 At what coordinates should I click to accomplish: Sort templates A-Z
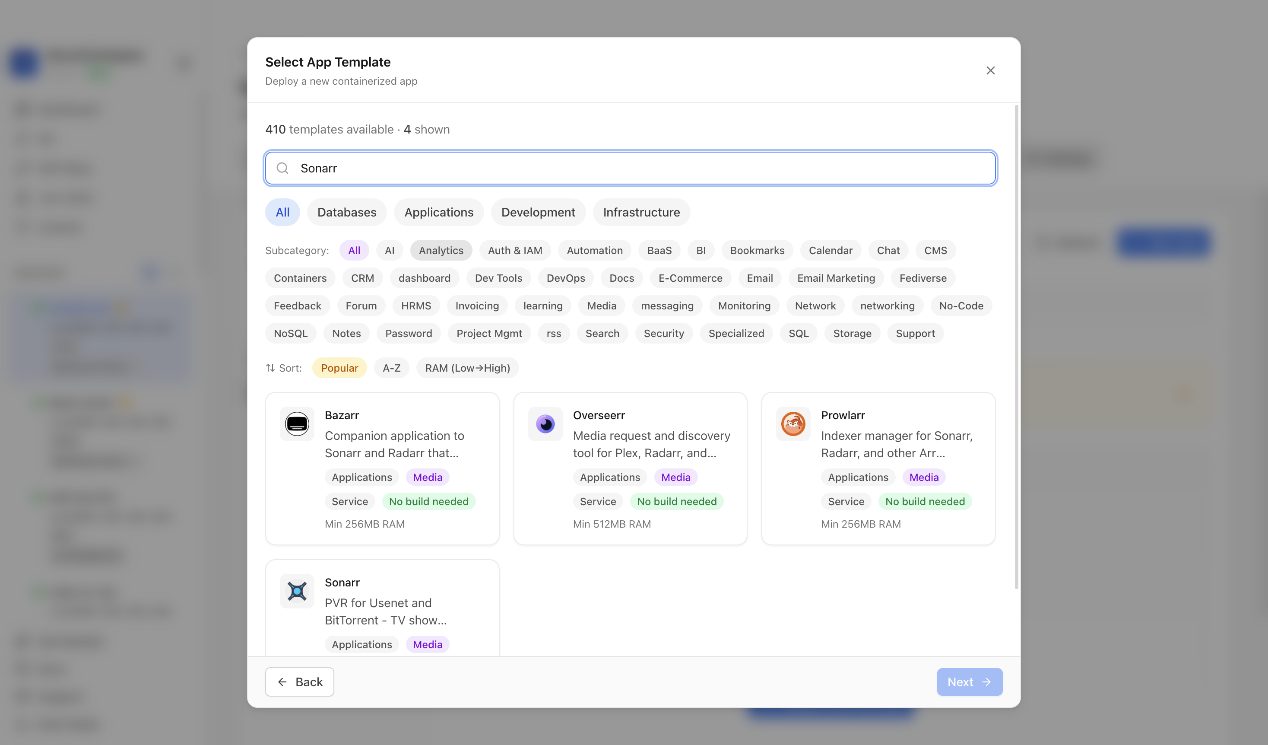pyautogui.click(x=391, y=368)
